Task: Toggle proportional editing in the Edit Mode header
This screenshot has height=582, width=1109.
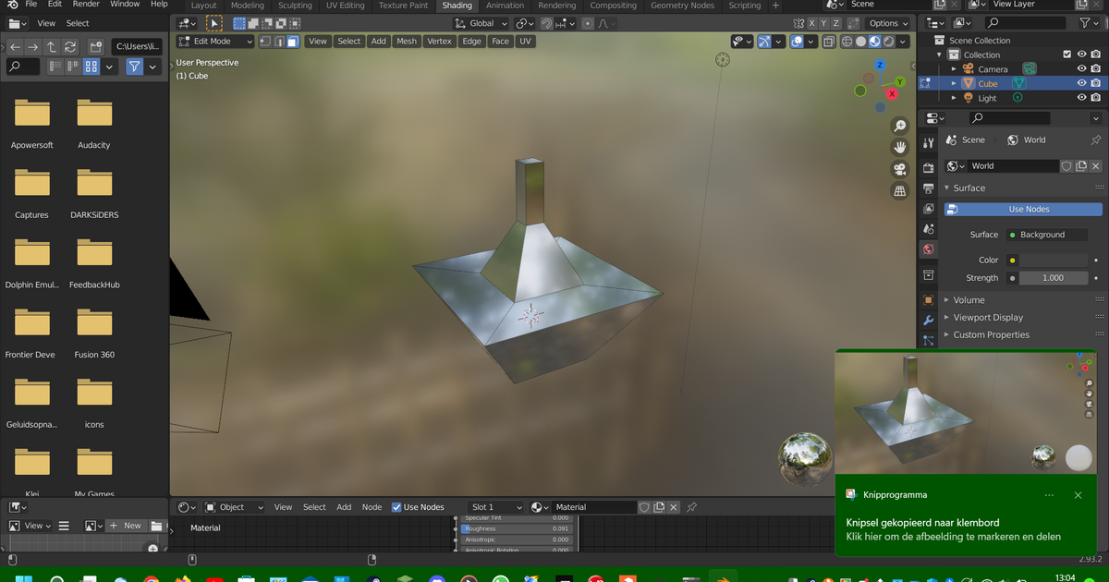Action: tap(588, 23)
